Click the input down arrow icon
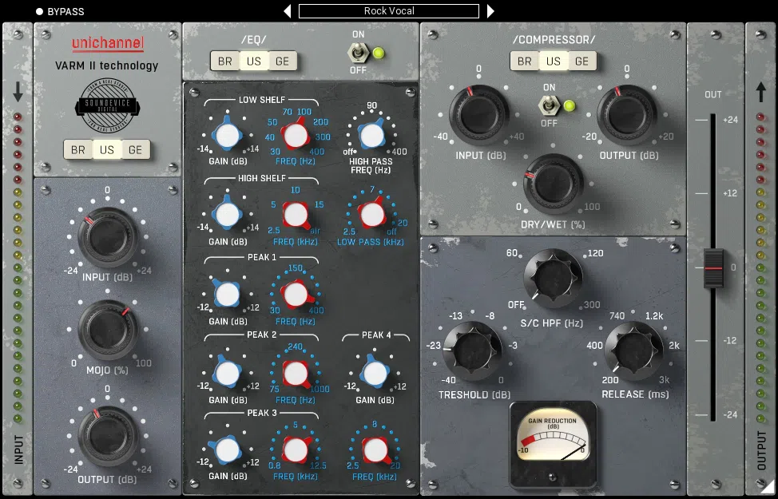 (18, 93)
